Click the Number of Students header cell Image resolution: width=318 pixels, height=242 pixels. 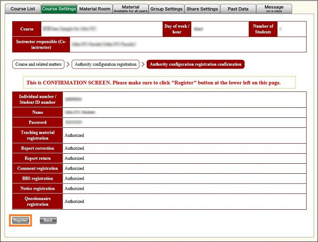pyautogui.click(x=263, y=29)
